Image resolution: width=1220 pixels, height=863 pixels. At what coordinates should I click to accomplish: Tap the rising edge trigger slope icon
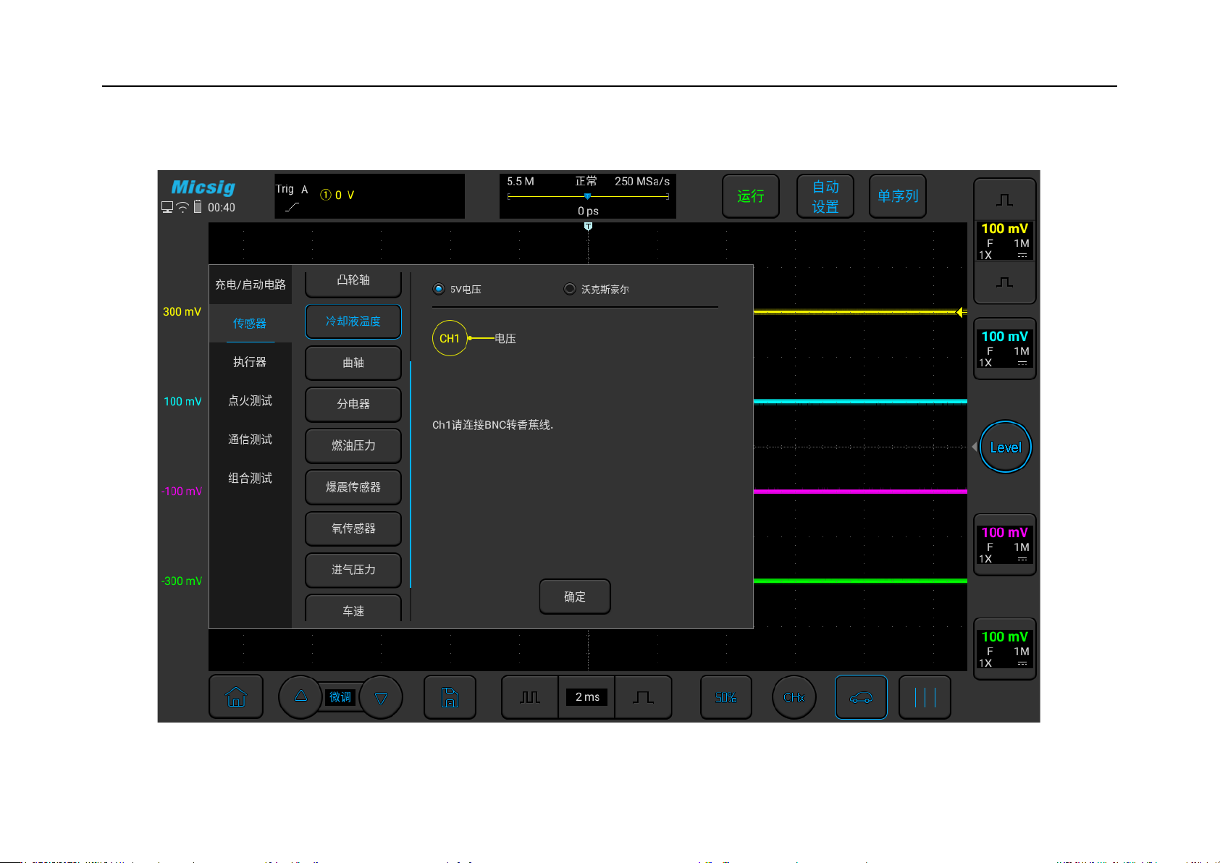click(292, 207)
